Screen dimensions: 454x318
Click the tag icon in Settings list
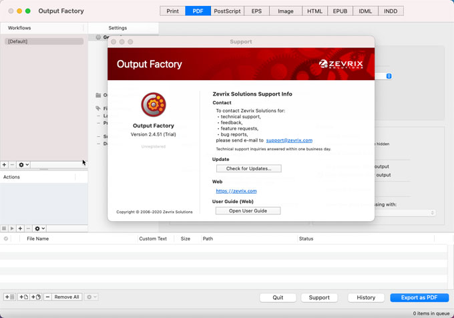click(x=98, y=108)
